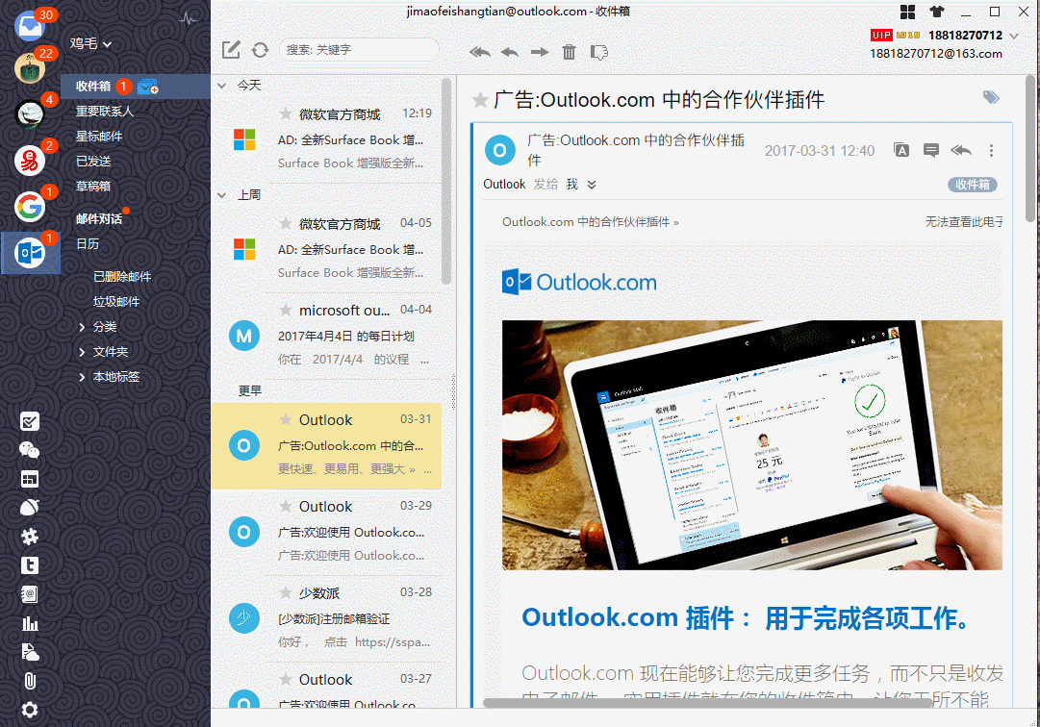Open the Evernote elephant icon

[x=30, y=508]
